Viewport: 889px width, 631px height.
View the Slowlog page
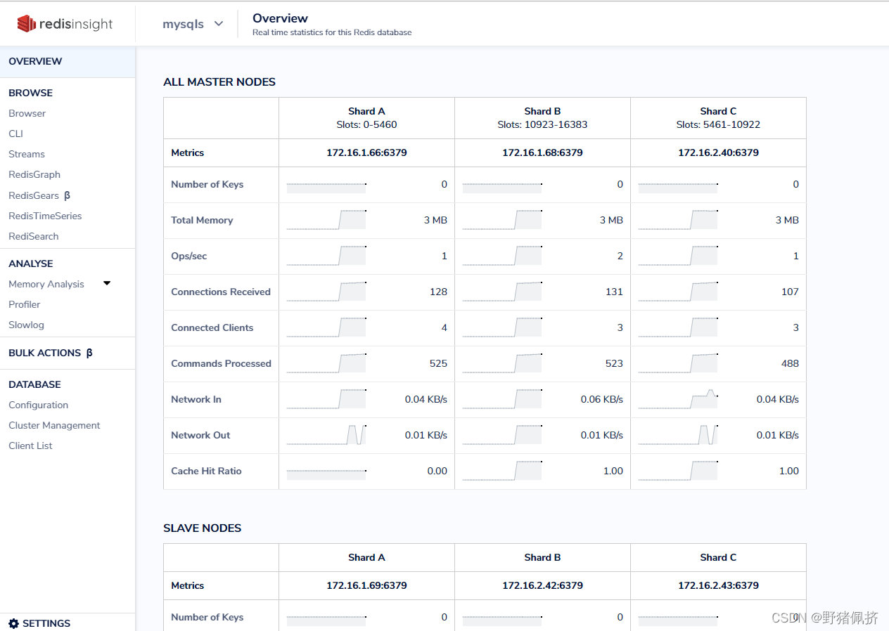tap(26, 325)
